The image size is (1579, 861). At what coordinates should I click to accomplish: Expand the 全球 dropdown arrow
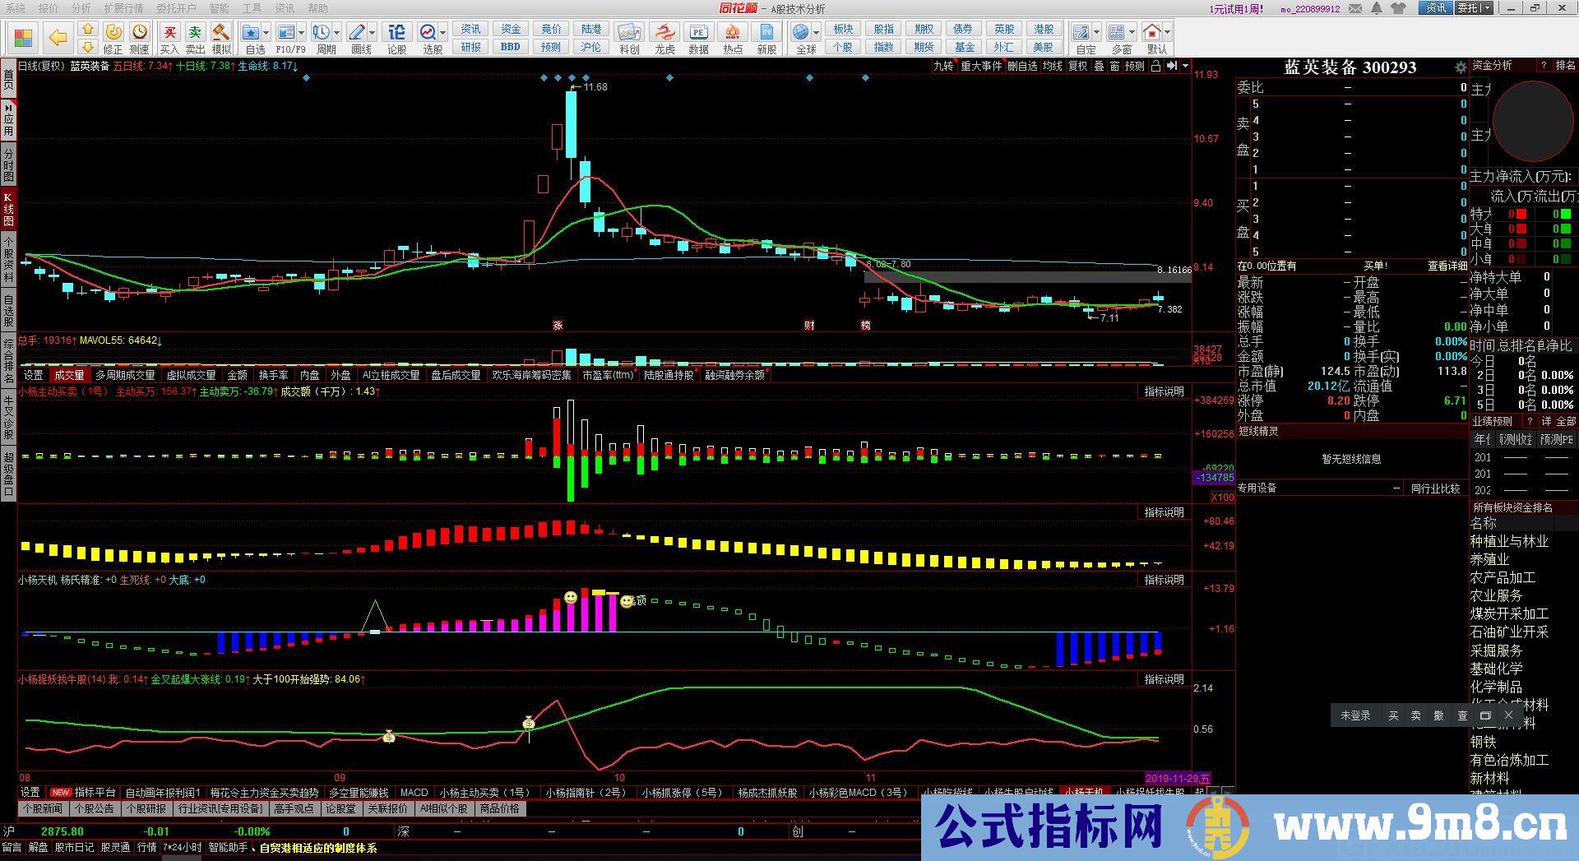816,33
